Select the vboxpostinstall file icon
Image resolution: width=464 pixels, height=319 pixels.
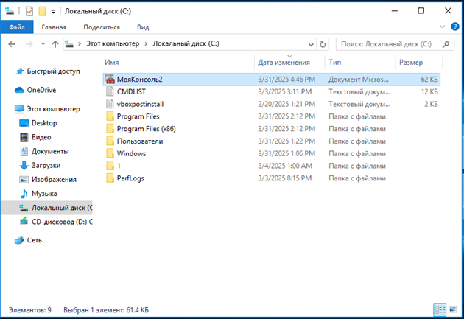coord(110,104)
